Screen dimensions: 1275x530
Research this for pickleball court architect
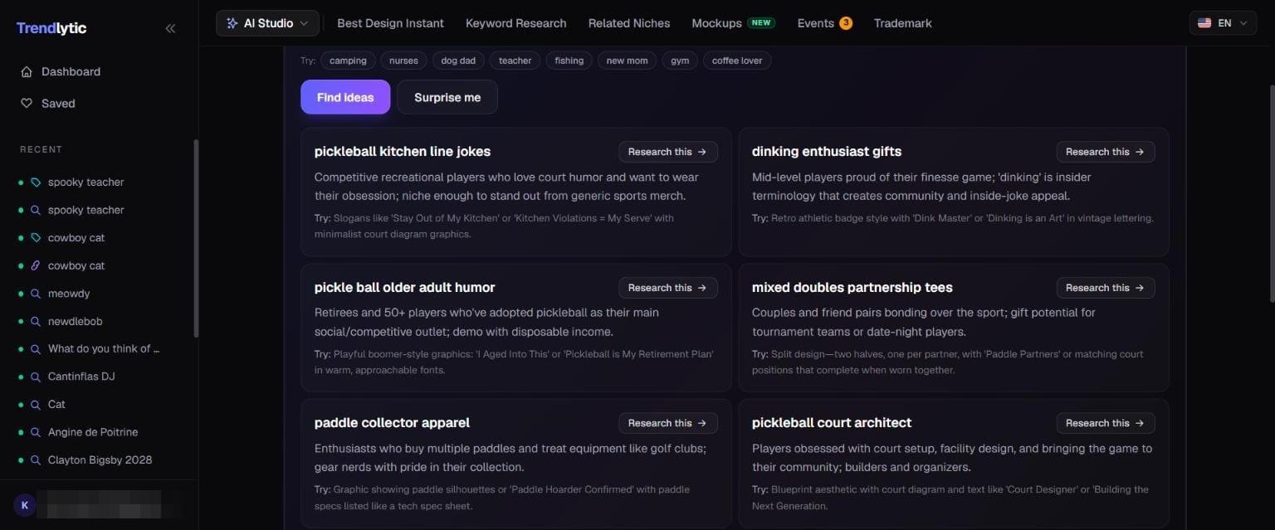[1106, 423]
